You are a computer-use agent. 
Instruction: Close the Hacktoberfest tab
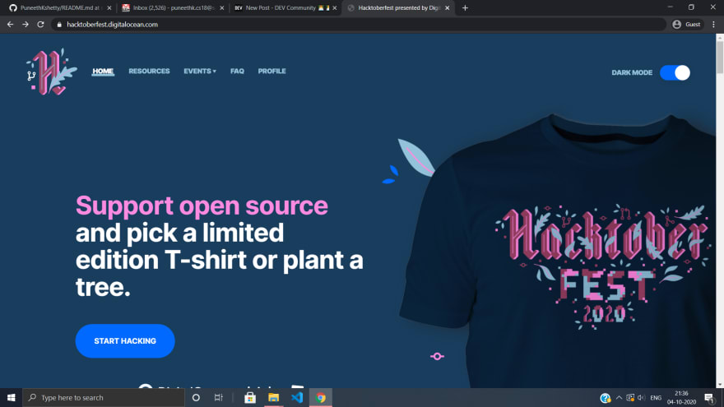point(447,8)
